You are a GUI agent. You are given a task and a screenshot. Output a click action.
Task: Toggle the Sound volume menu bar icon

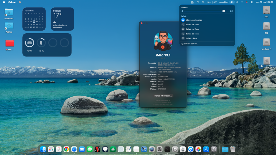(x=232, y=2)
